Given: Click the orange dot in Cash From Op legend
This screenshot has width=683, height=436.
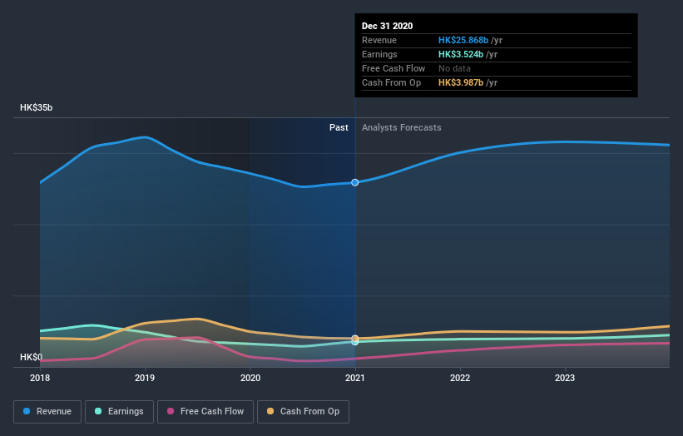Looking at the screenshot, I should (x=270, y=411).
